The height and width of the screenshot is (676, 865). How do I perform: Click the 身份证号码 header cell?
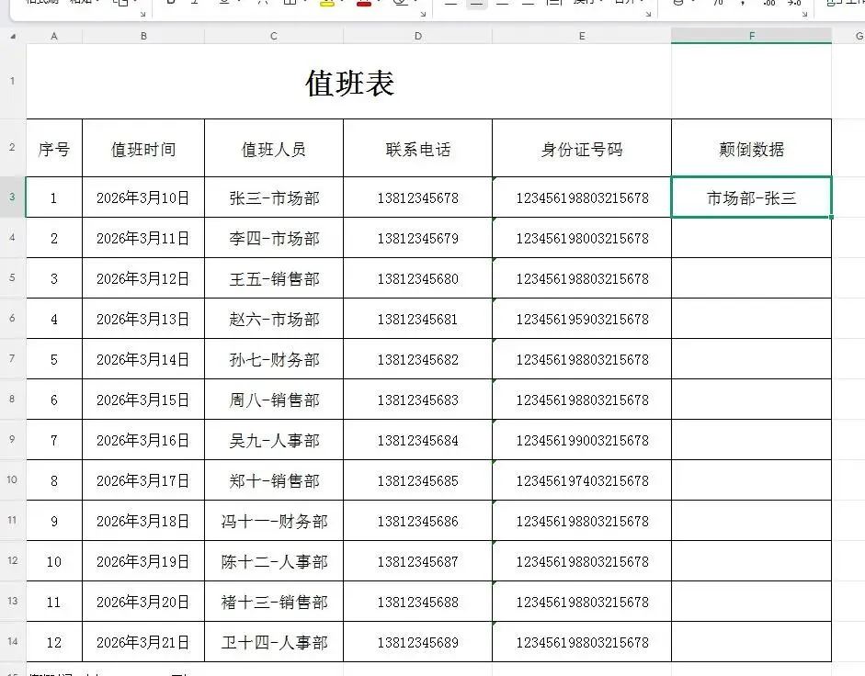582,148
